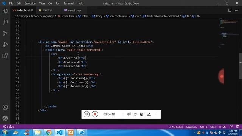Open the notifications bell in status bar
Screen dimensions: 242x136
click(237, 127)
